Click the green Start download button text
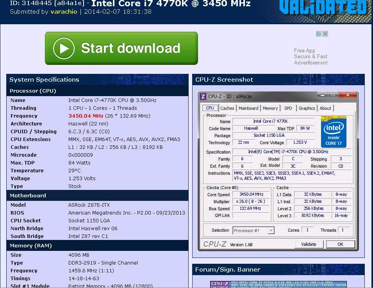 (131, 48)
